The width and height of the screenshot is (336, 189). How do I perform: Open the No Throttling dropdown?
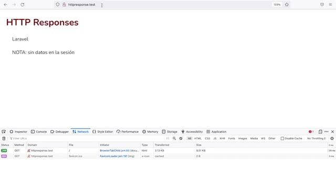point(316,139)
